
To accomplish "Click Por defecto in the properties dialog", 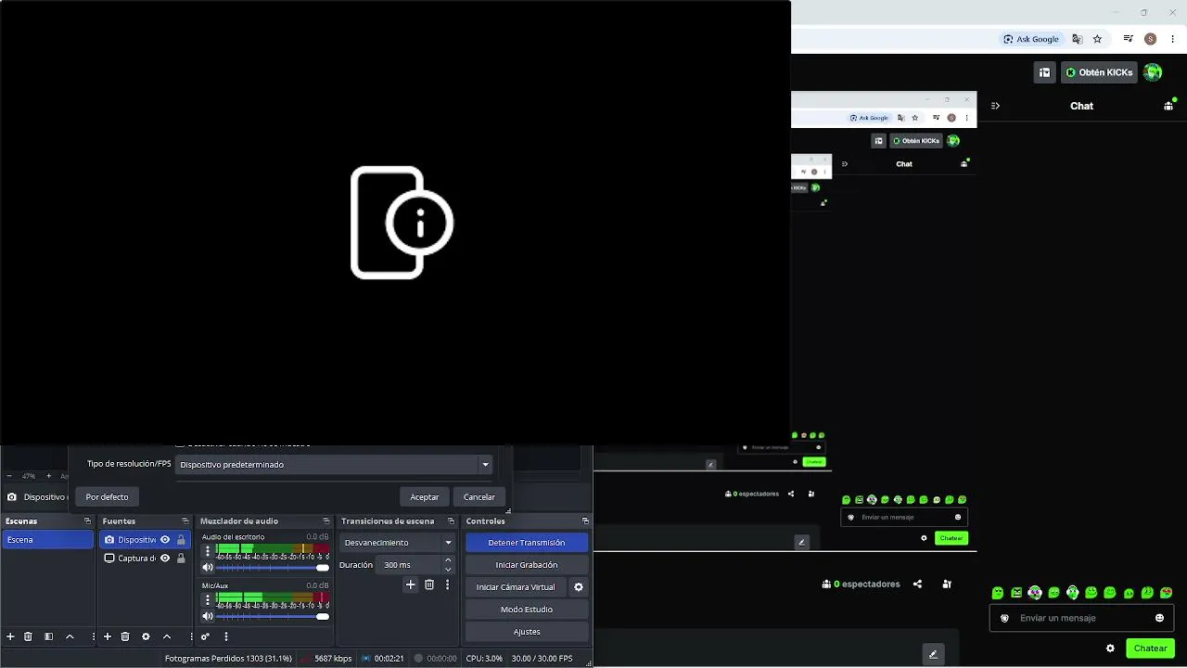I will point(108,497).
